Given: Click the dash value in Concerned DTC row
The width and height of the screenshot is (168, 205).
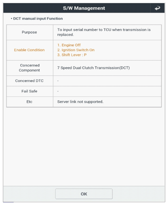Looking at the screenshot, I should [58, 81].
